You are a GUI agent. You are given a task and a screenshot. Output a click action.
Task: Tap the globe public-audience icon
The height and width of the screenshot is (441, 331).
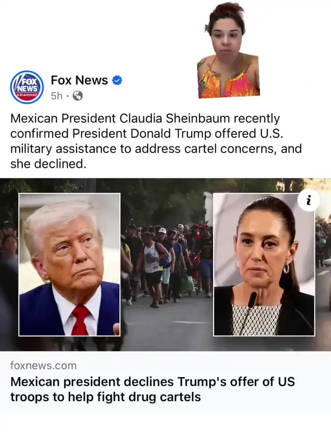click(78, 96)
